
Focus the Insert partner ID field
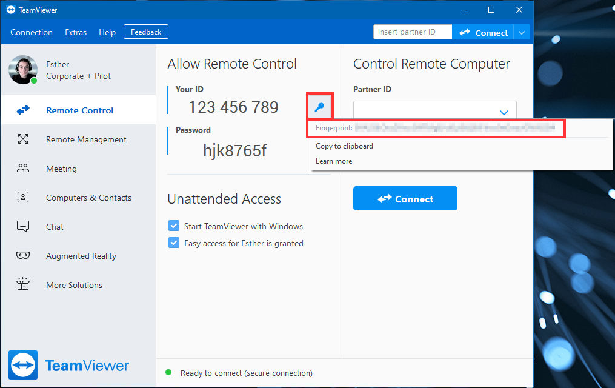point(413,32)
